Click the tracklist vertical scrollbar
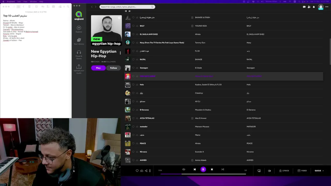This screenshot has height=186, width=331. [x=330, y=52]
